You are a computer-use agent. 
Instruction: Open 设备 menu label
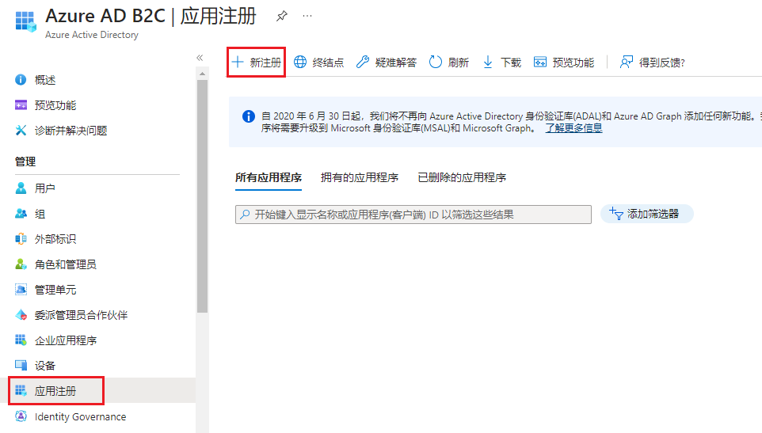[44, 366]
